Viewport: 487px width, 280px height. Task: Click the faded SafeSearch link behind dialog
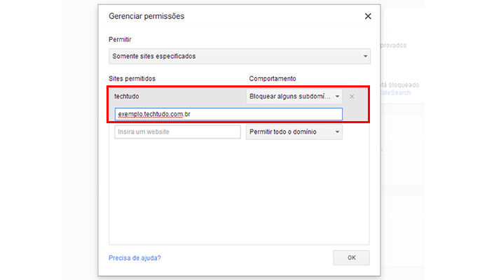click(395, 92)
